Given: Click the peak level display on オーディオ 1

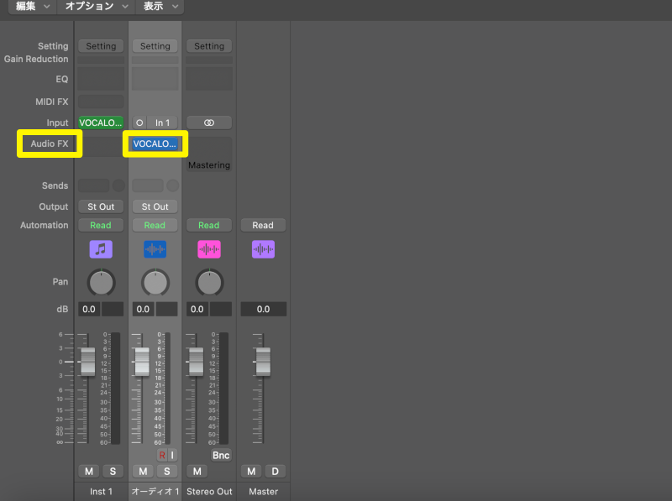Looking at the screenshot, I should [166, 309].
